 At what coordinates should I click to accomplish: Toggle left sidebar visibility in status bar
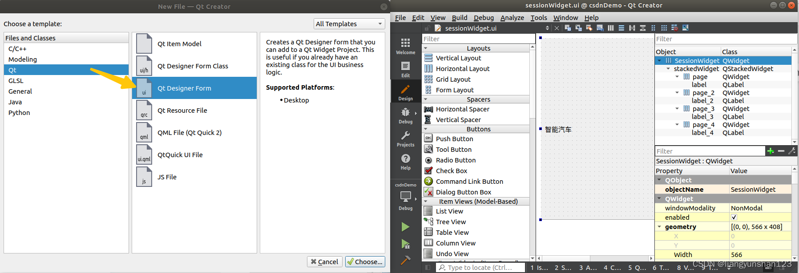(428, 267)
